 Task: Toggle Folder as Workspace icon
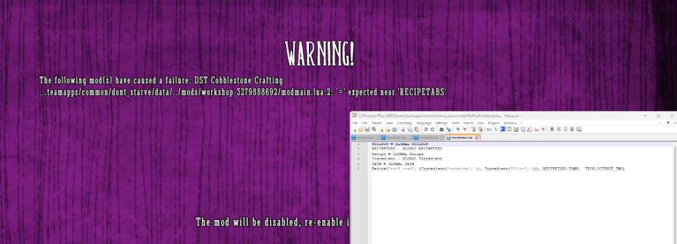[x=537, y=129]
